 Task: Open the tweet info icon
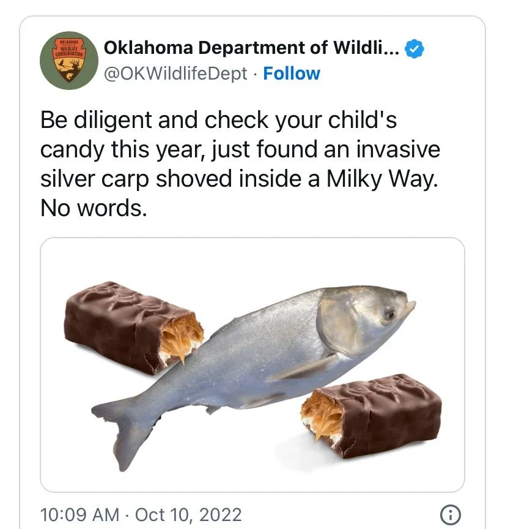pyautogui.click(x=450, y=514)
